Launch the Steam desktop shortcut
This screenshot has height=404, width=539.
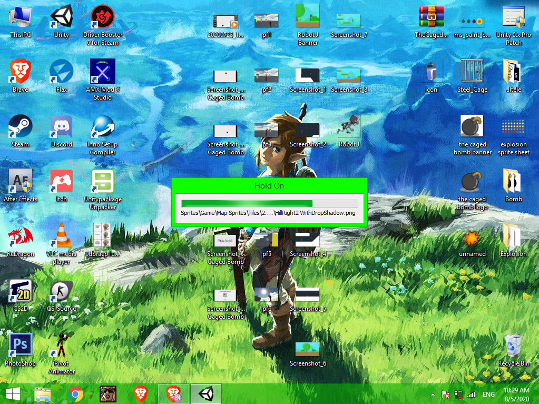20,131
